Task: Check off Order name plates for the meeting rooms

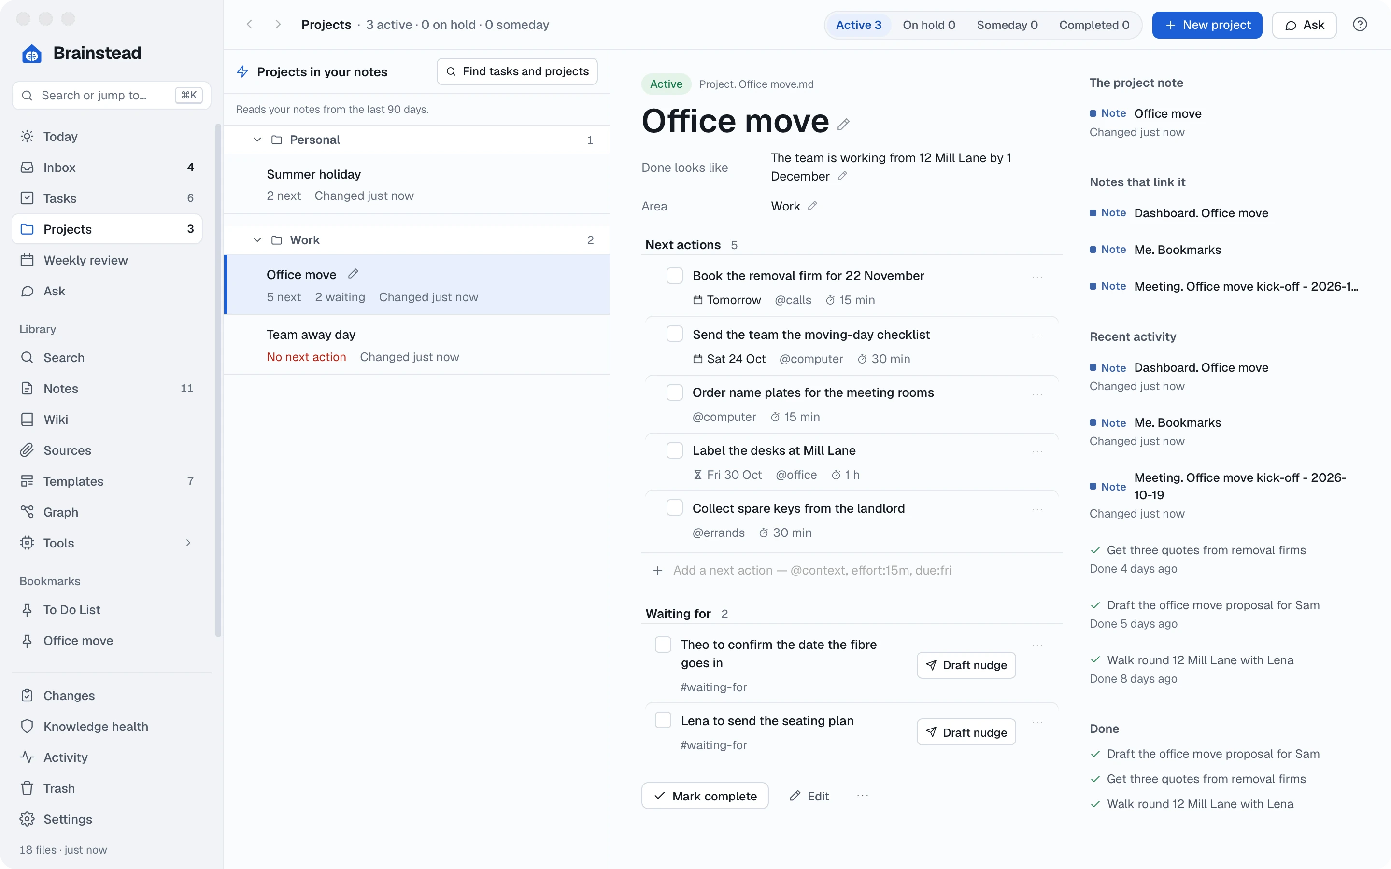Action: tap(674, 392)
